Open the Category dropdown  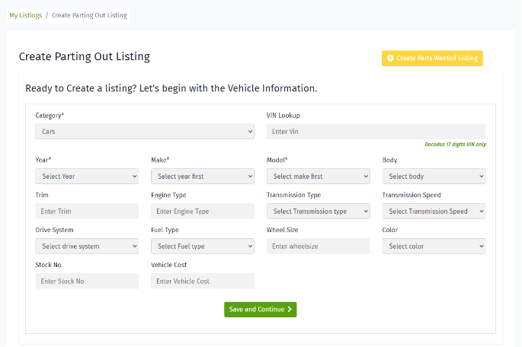pyautogui.click(x=144, y=132)
